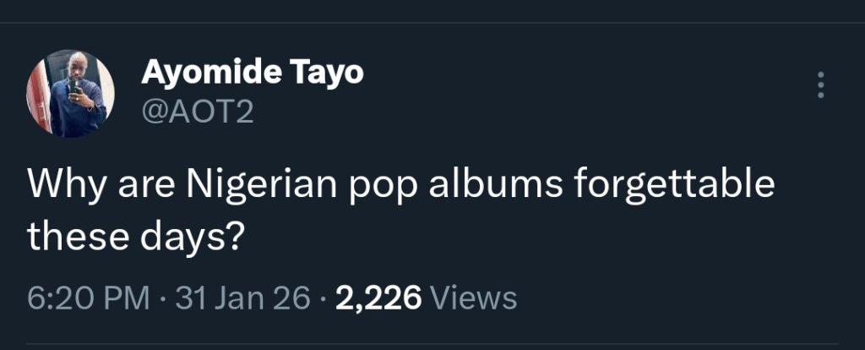
Task: Open the three-dot more options menu
Action: tap(819, 86)
